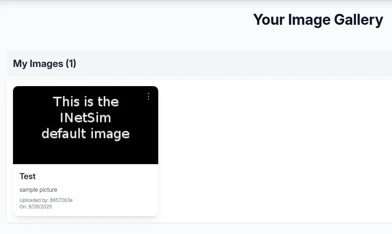Click the word "Your" in the page title
The height and width of the screenshot is (234, 392).
click(x=269, y=20)
